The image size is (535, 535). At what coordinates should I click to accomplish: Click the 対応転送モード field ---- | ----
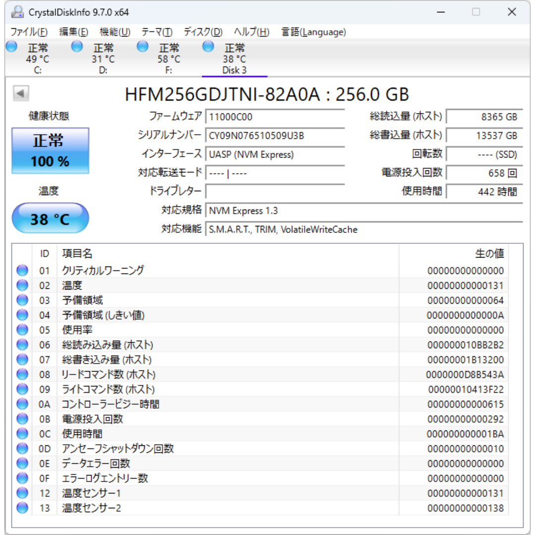(275, 173)
